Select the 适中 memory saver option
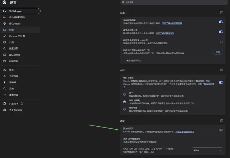The height and width of the screenshot is (158, 230). click(124, 94)
